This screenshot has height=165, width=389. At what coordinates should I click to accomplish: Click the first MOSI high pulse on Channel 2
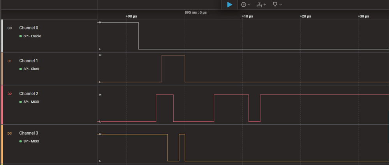(x=164, y=108)
